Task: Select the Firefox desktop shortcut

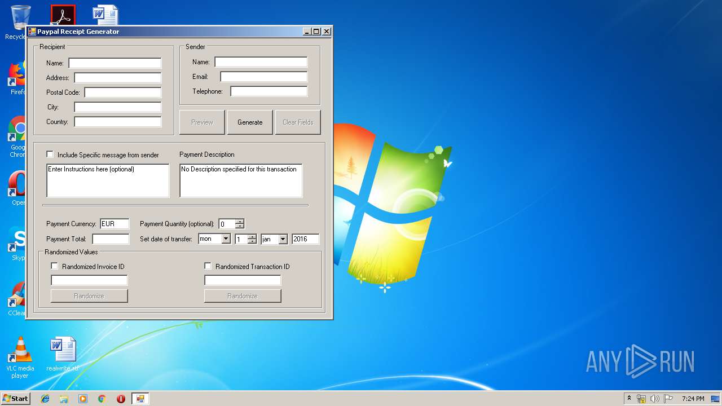Action: click(x=18, y=78)
